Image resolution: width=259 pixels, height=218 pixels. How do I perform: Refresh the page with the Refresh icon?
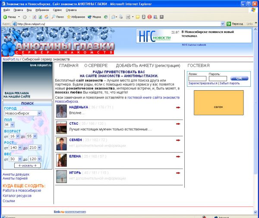point(40,17)
